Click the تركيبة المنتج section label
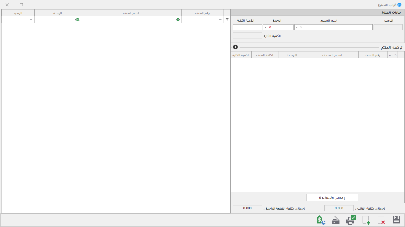This screenshot has height=227, width=405. pyautogui.click(x=391, y=47)
